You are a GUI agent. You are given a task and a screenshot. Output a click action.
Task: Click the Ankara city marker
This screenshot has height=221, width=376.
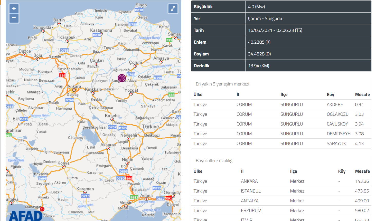click(74, 90)
